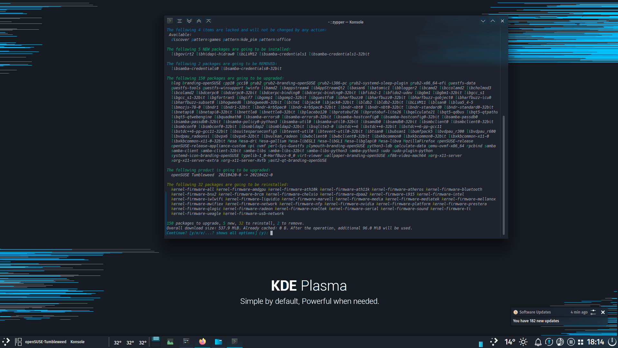This screenshot has width=618, height=348.
Task: Click the Continue prompt input cursor in terminal
Action: [x=271, y=233]
